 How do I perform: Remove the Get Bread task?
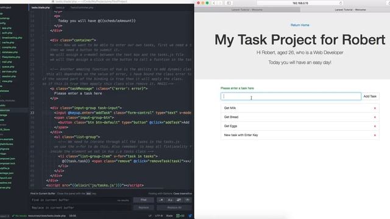(375, 117)
